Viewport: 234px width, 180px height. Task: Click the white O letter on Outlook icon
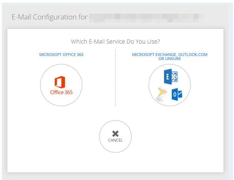click(x=175, y=95)
